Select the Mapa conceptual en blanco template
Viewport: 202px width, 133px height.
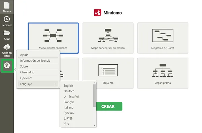point(108,38)
